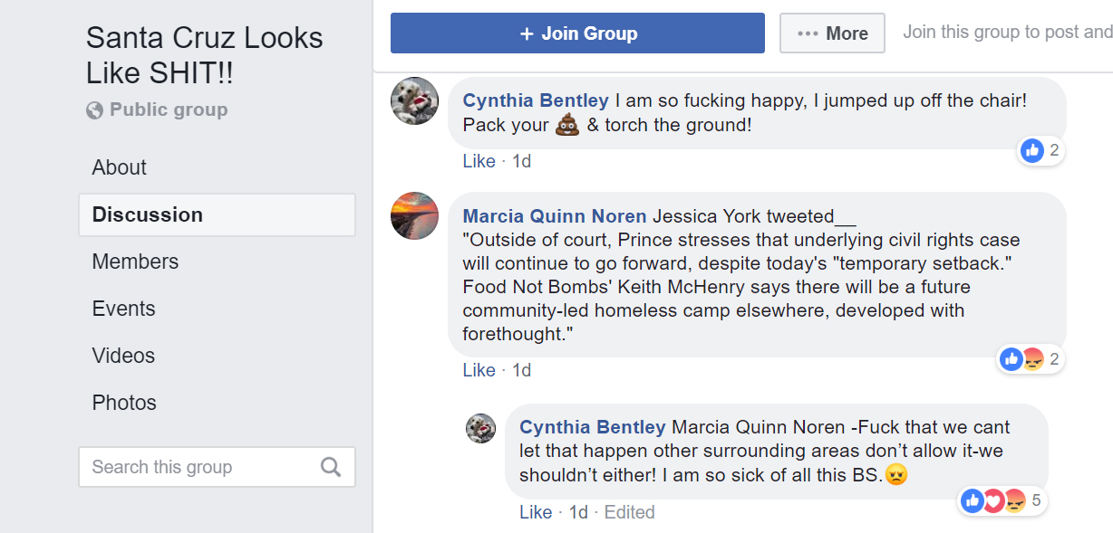Open the Events section
The image size is (1113, 533).
123,309
